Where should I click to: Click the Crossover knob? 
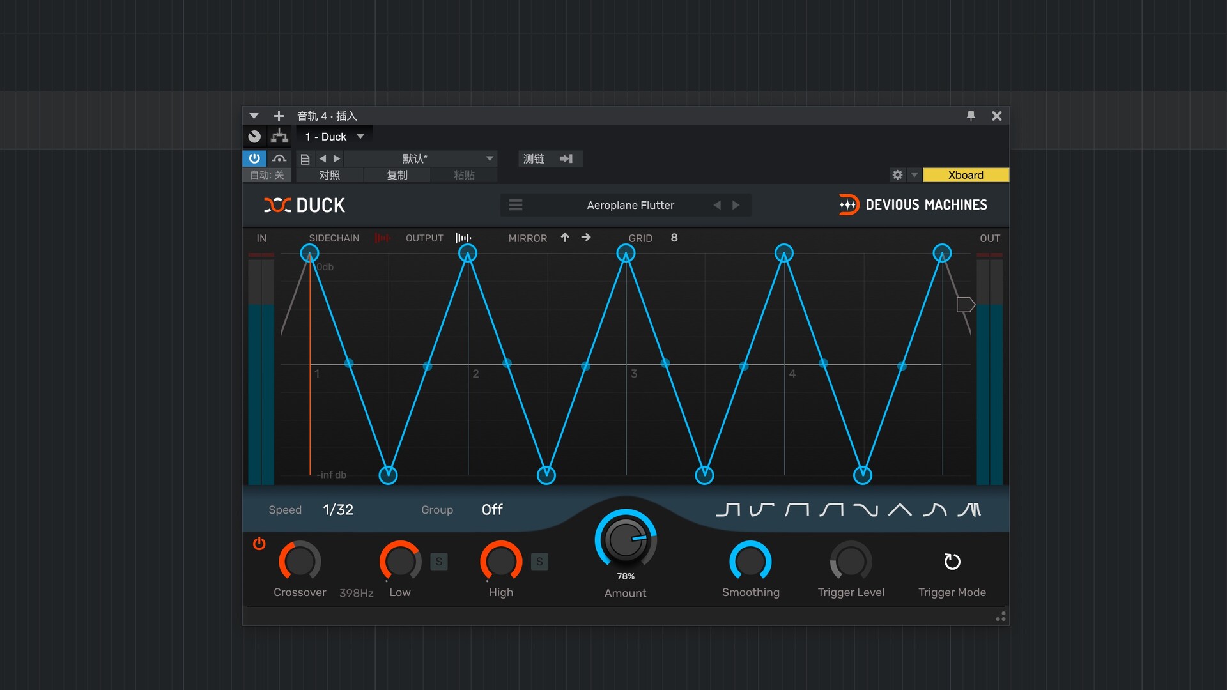[300, 562]
